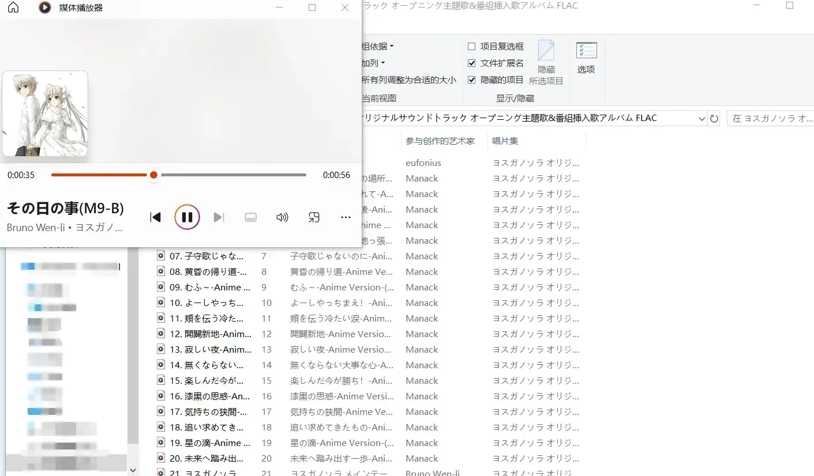This screenshot has height=476, width=814.
Task: Click the Explorer search box
Action: tap(771, 119)
